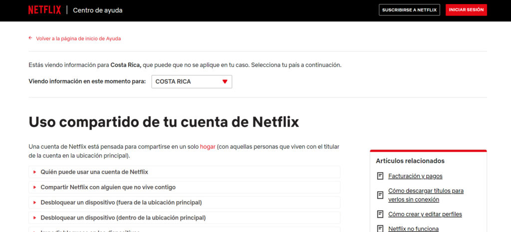Image resolution: width=511 pixels, height=232 pixels.
Task: Open the 'Facturación y pagos' article
Action: tap(415, 176)
